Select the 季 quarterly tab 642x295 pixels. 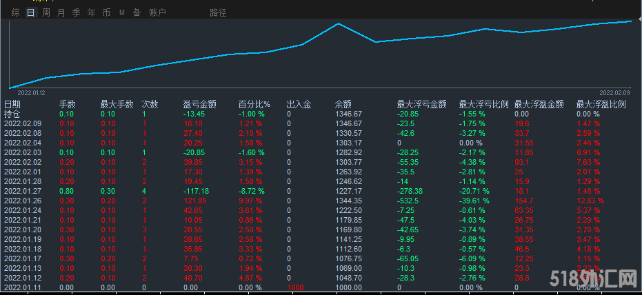pyautogui.click(x=76, y=12)
